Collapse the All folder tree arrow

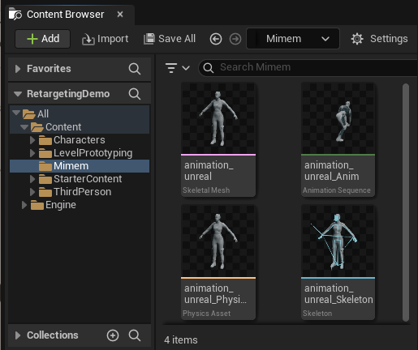click(16, 113)
